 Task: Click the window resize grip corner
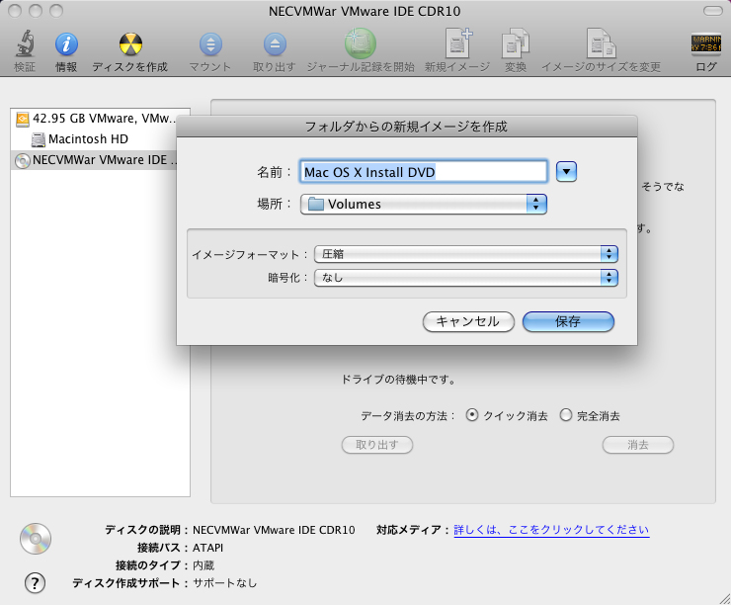[724, 598]
